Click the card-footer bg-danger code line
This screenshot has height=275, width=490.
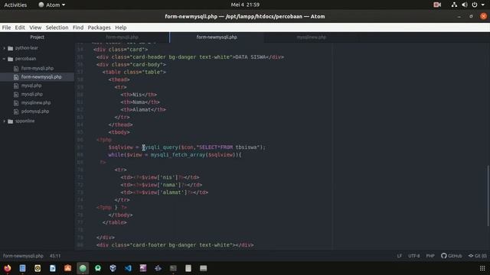pos(175,245)
